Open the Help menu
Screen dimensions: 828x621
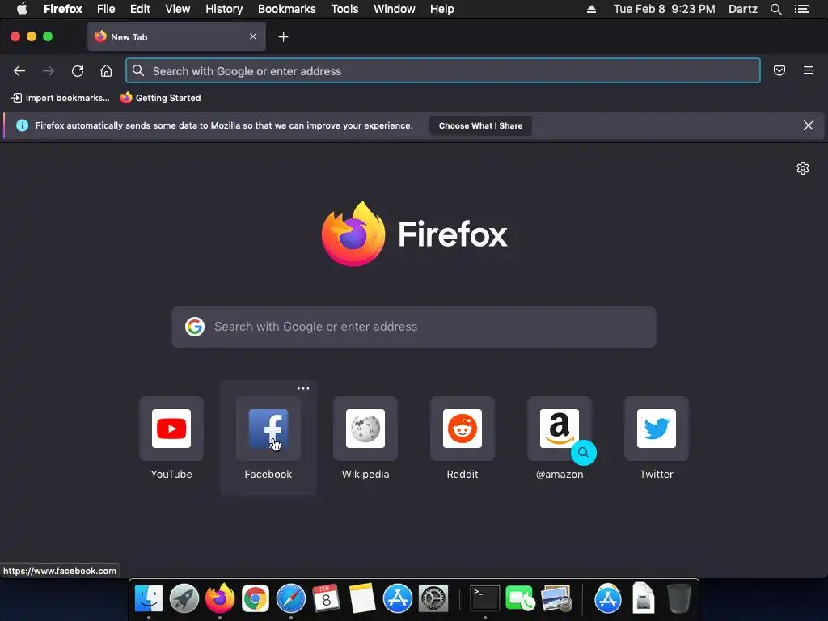pyautogui.click(x=442, y=9)
